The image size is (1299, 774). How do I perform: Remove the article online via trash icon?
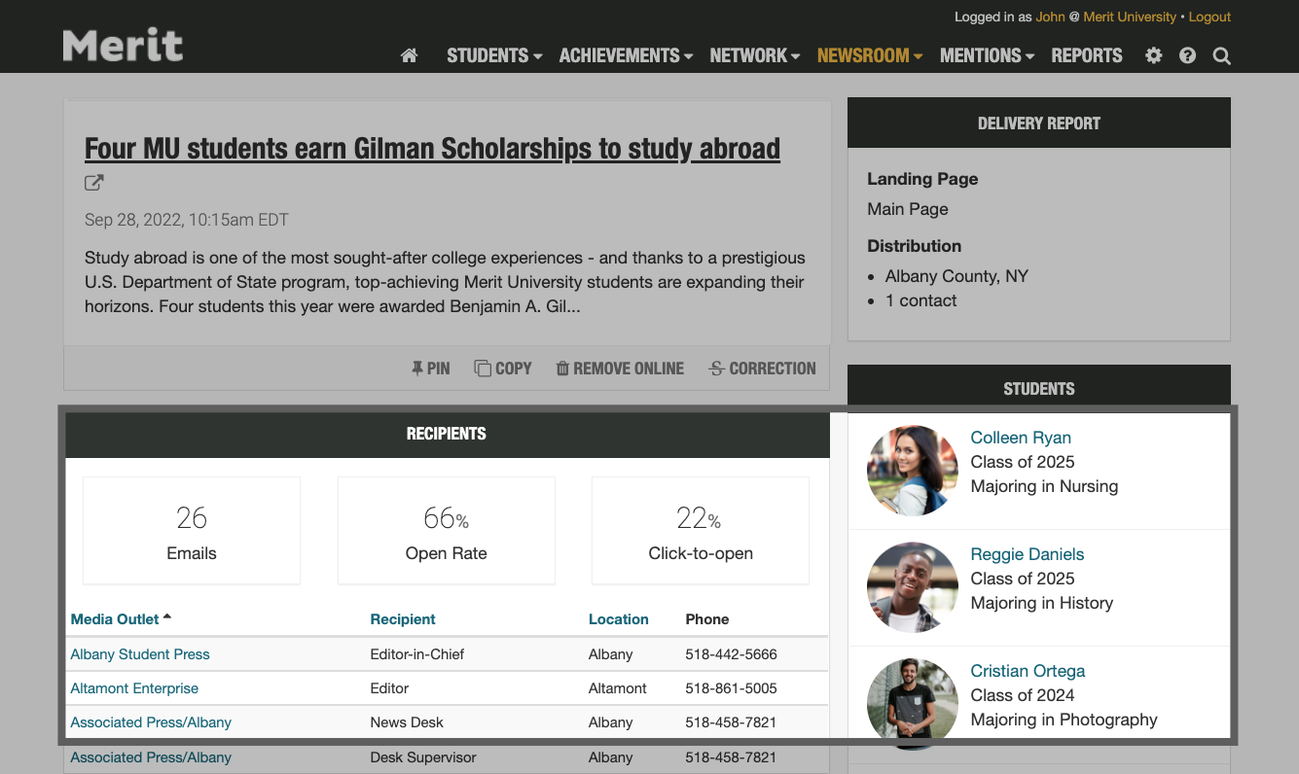620,368
